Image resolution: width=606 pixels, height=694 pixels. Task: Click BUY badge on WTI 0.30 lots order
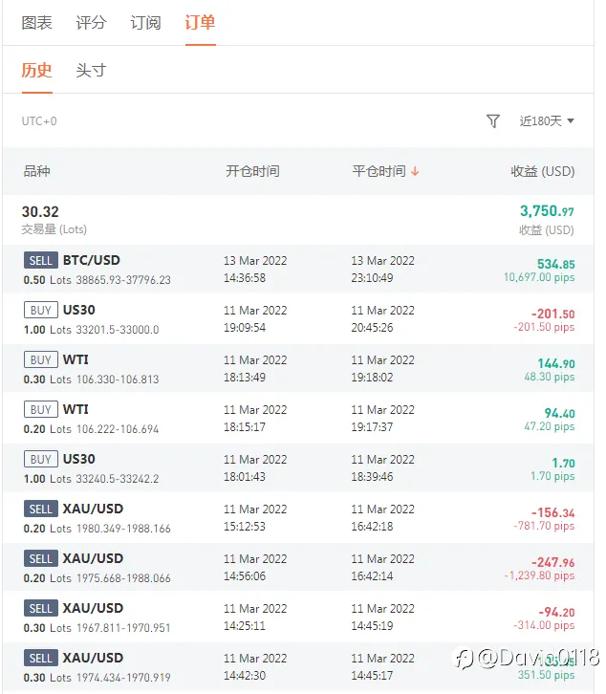click(x=41, y=359)
